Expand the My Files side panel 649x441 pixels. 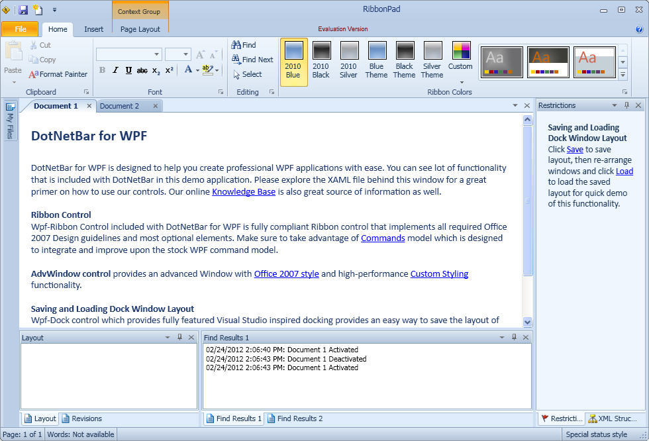(x=11, y=121)
